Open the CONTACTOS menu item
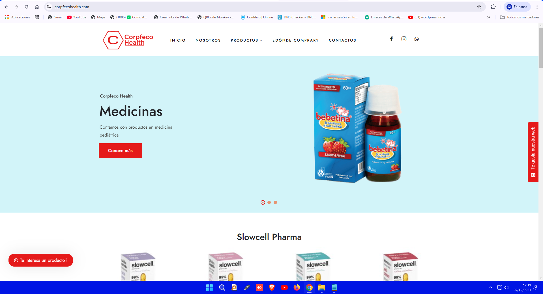543x294 pixels. 342,40
